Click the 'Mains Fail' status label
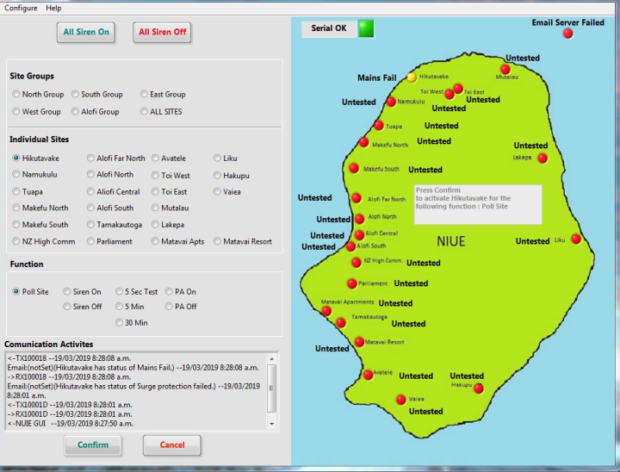Screen dimensions: 620x472 (x=377, y=78)
